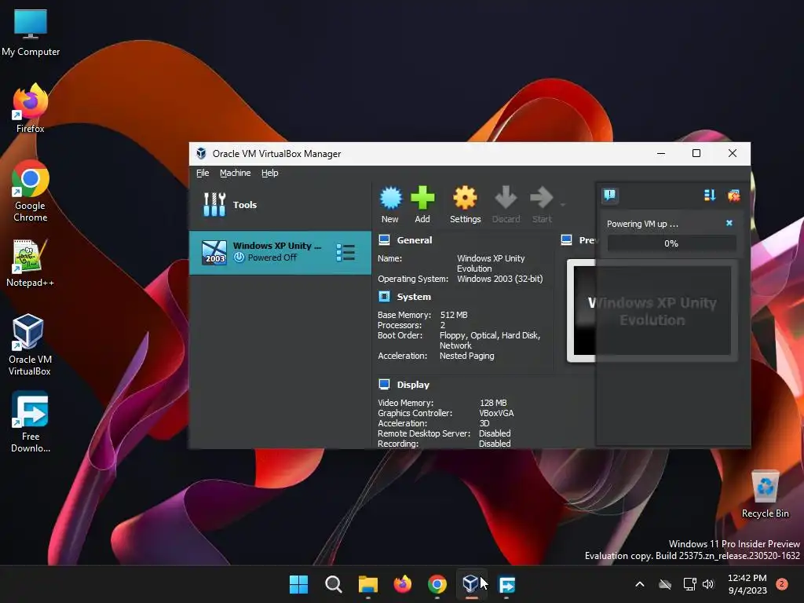Click the Free Download Manager taskbar icon

[506, 584]
